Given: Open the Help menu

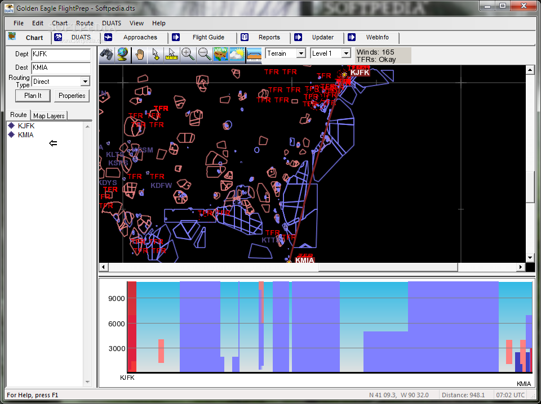Looking at the screenshot, I should pos(159,23).
